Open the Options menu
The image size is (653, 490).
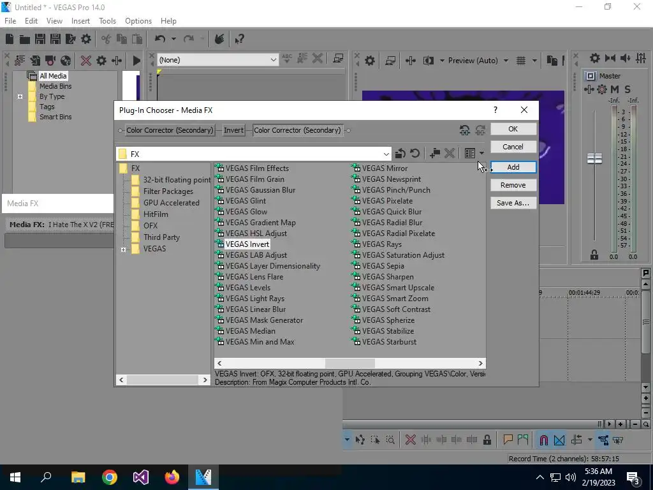(x=138, y=21)
